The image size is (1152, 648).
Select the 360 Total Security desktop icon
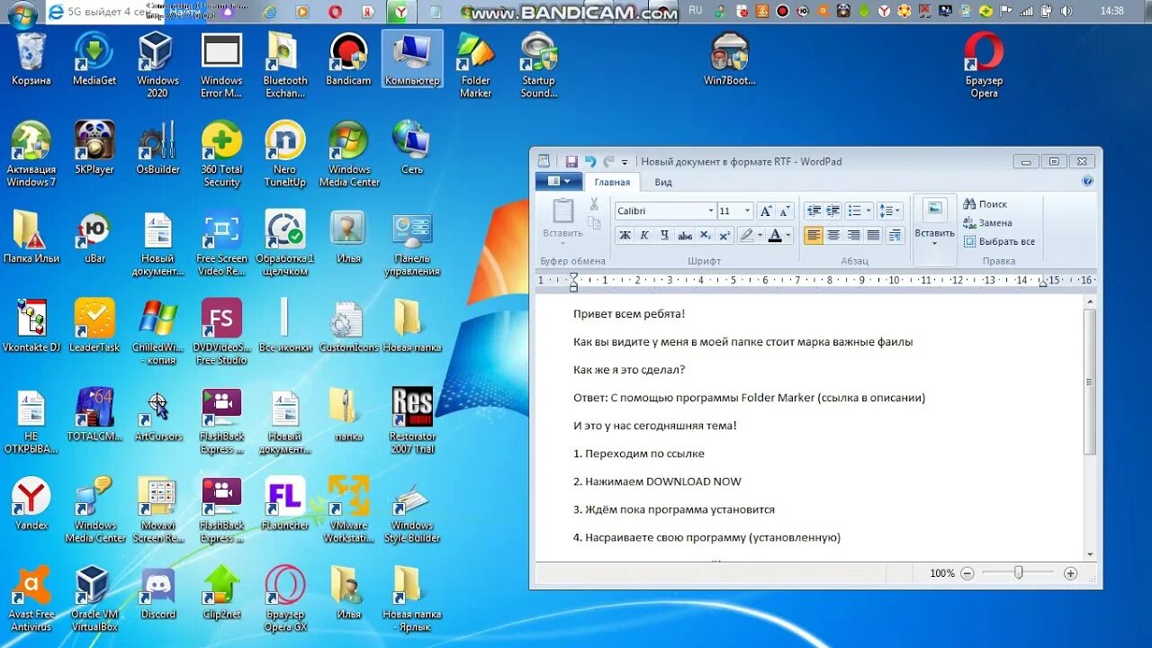(x=221, y=154)
